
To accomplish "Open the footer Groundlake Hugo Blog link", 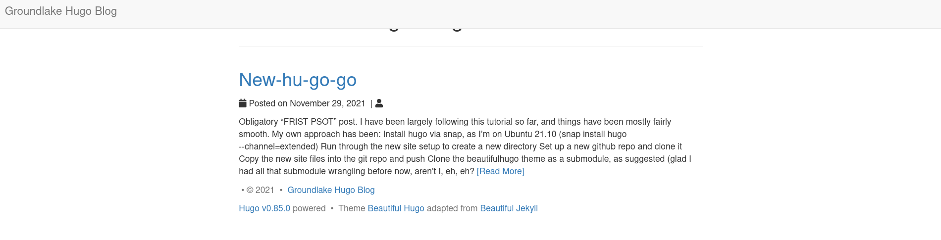I will (331, 190).
